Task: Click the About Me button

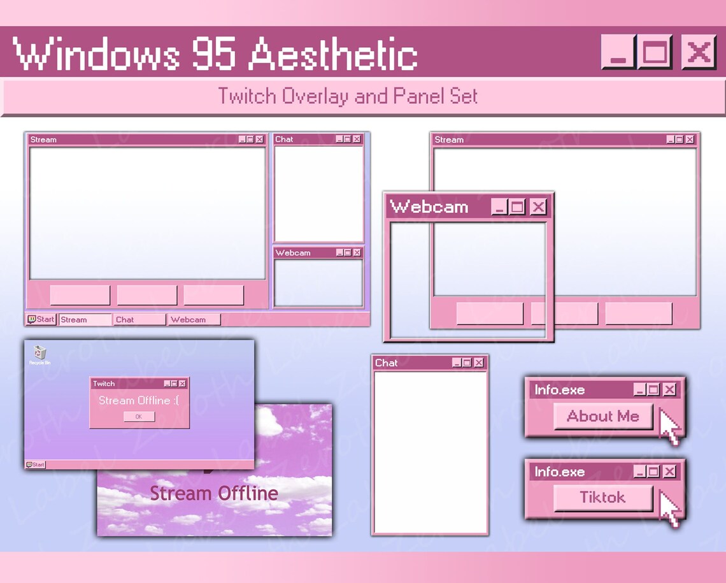Action: tap(603, 417)
